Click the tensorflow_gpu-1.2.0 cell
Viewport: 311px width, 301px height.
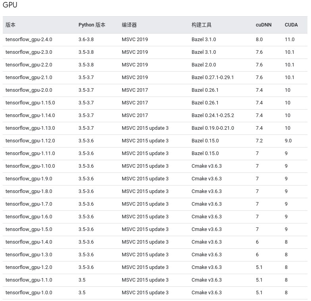[x=29, y=267]
